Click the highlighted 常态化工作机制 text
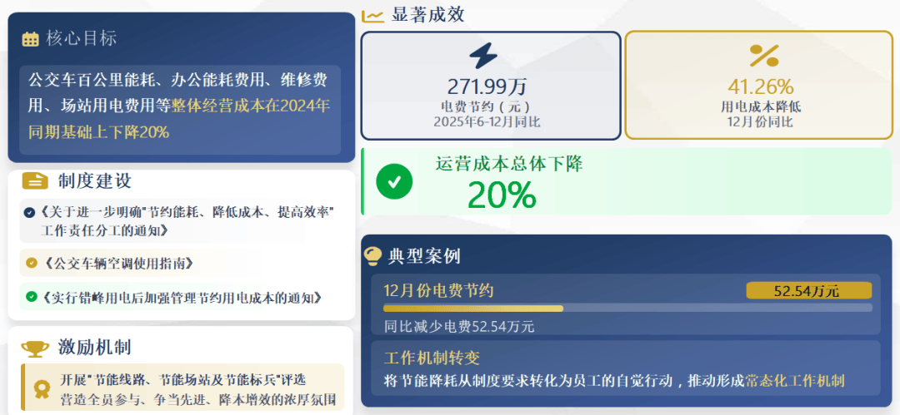 pos(795,381)
